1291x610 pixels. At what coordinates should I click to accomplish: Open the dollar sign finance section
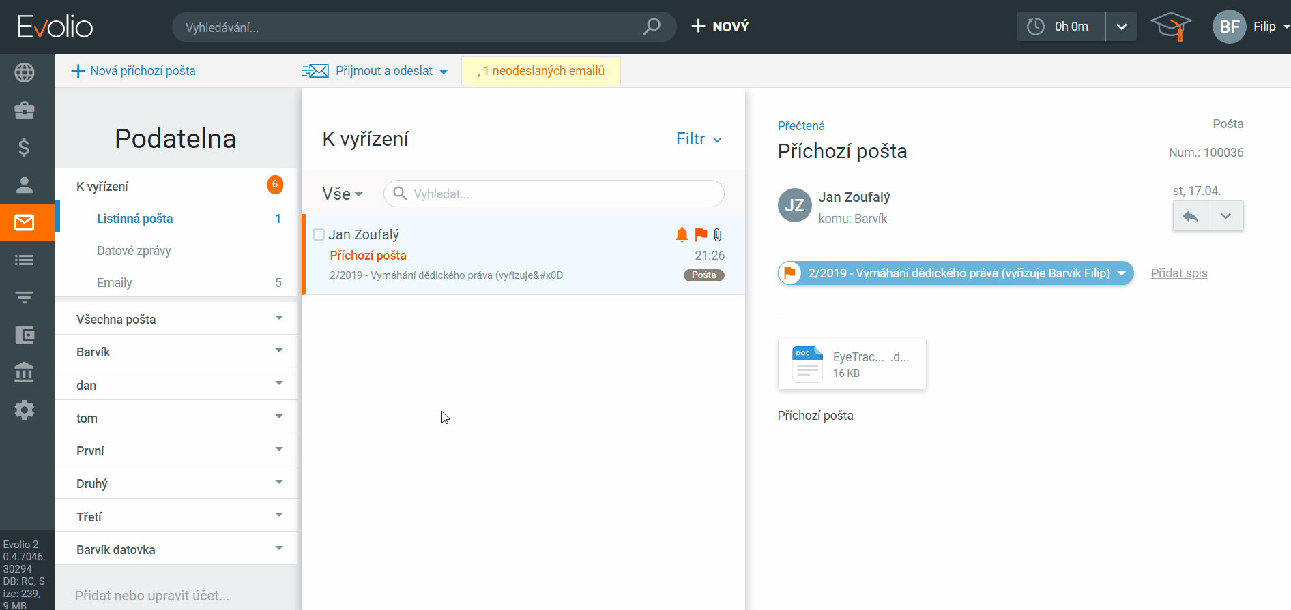pos(25,148)
